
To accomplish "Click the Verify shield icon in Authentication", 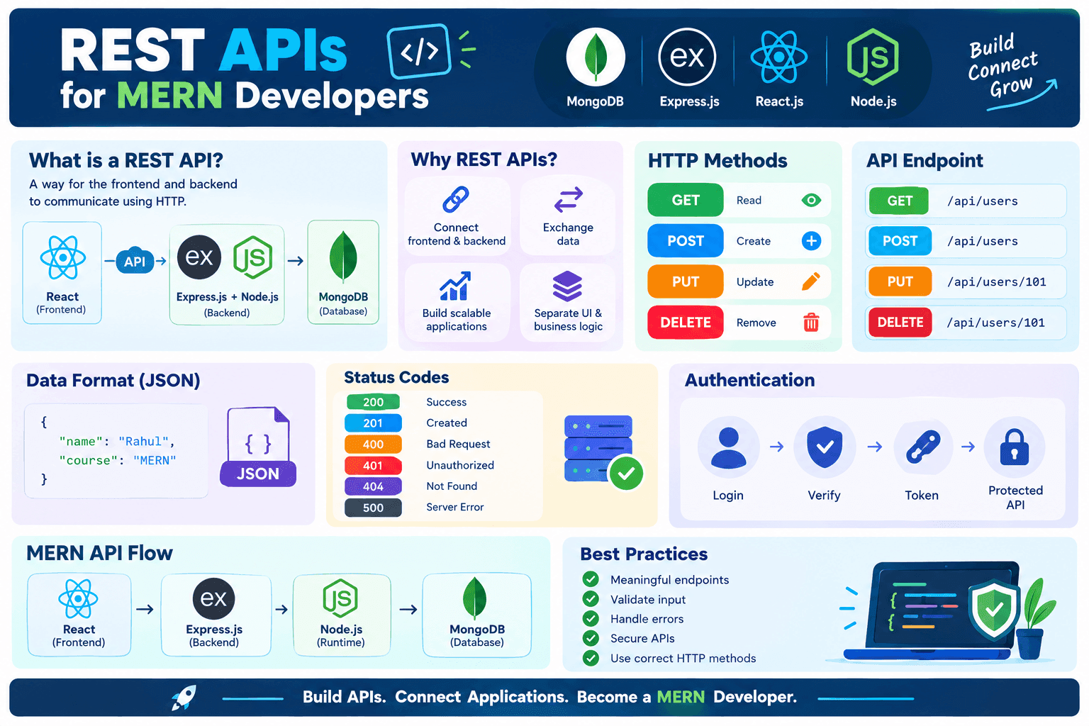I will click(825, 447).
